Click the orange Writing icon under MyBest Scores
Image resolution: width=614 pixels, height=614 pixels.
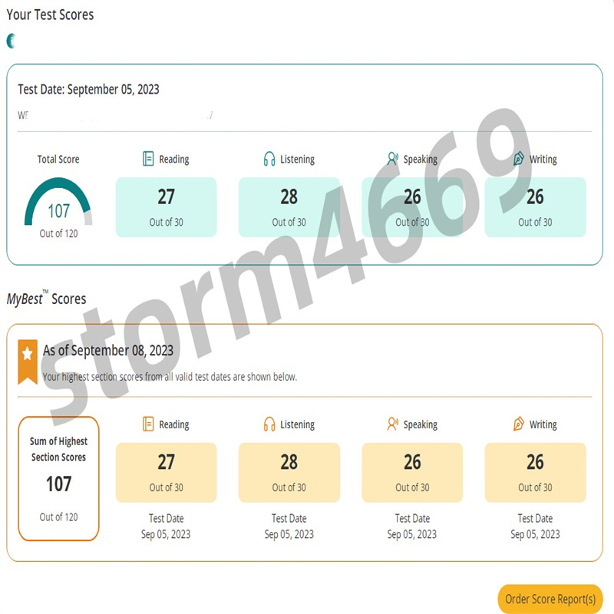(518, 424)
